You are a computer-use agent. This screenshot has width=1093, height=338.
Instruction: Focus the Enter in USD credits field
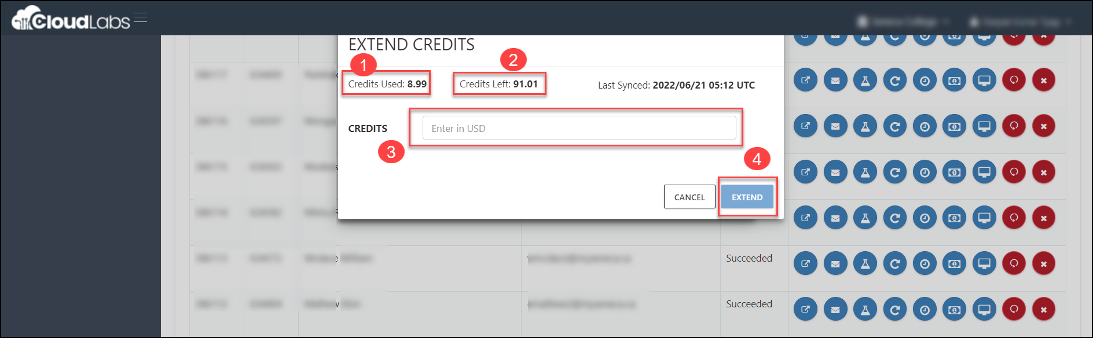(579, 128)
